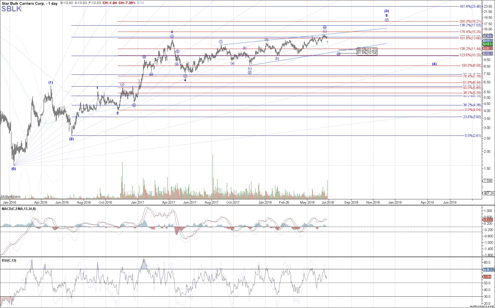Click the boxed 61.8%(10.54) retracement label
The width and height of the screenshot is (495, 308).
367,53
